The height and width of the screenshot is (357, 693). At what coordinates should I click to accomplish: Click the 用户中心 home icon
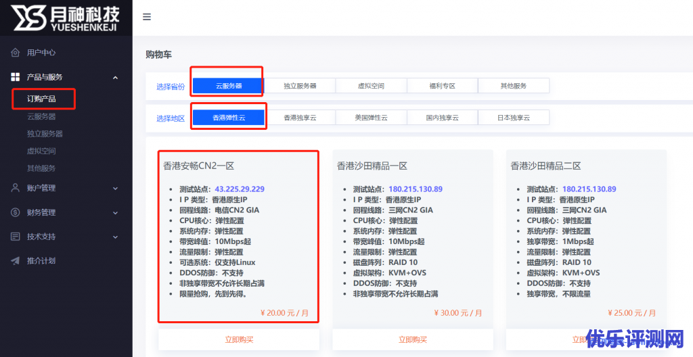(x=15, y=53)
